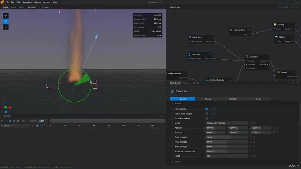Select the Force Line node in graph
Screen dimensions: 301x169
tap(200, 56)
